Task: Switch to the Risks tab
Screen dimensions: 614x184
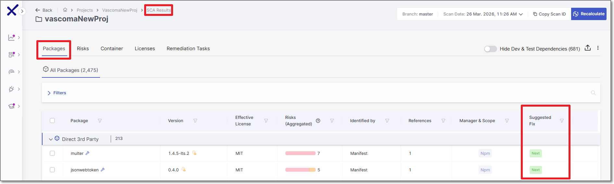Action: (x=83, y=49)
